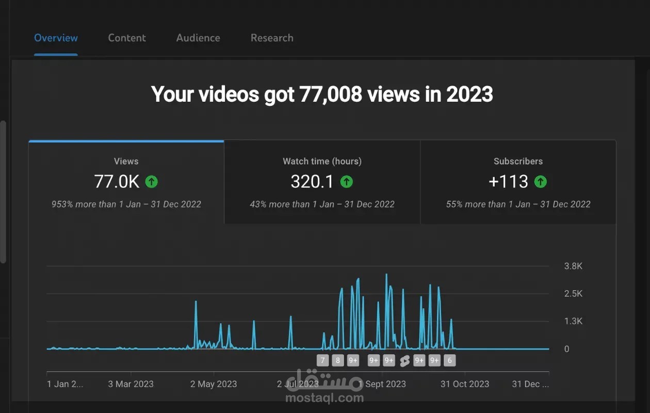Click the green up-arrow beside +113 subscribers
The width and height of the screenshot is (650, 413).
click(540, 182)
